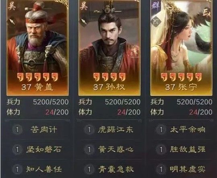
Task: Tap the troop type icon on 孙权's card
Action: click(84, 21)
